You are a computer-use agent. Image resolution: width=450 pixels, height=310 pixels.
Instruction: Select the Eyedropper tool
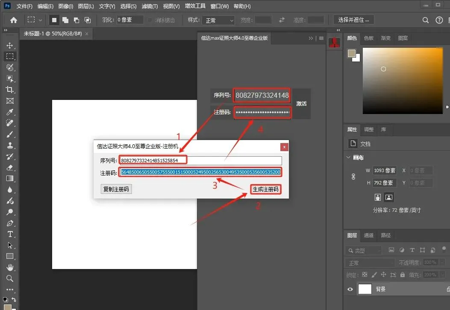pyautogui.click(x=10, y=112)
